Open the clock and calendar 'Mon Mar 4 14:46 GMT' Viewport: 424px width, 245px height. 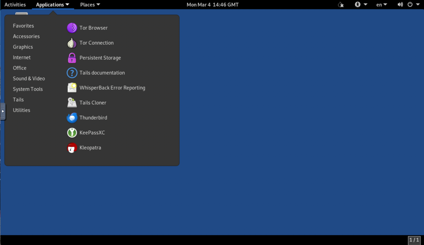click(213, 5)
